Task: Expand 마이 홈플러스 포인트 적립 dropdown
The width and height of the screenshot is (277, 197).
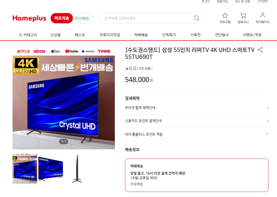Action: tap(196, 134)
